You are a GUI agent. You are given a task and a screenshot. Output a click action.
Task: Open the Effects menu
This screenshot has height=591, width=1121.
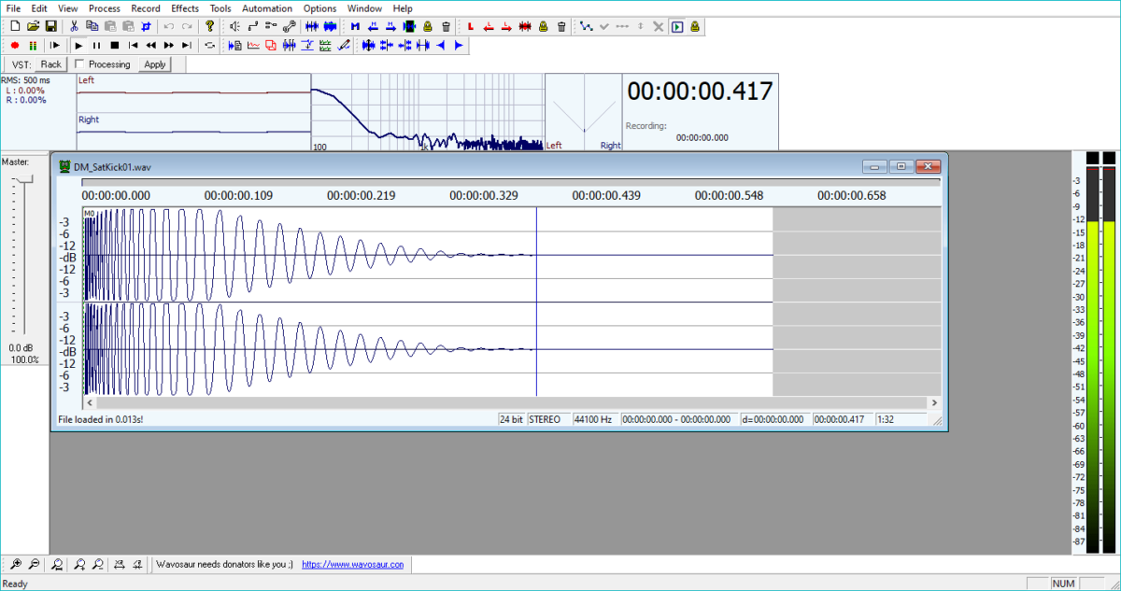pos(184,8)
